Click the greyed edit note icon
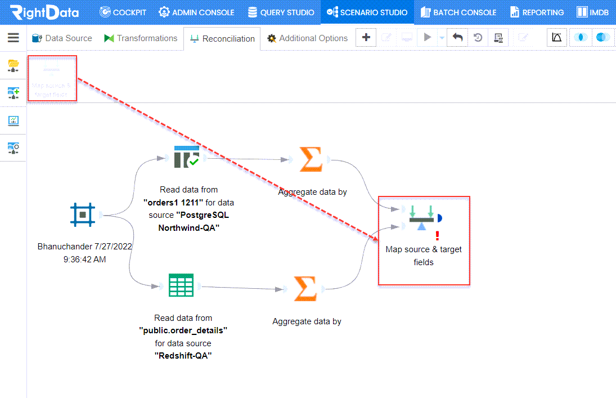Screen dimensions: 616x398 click(x=523, y=37)
